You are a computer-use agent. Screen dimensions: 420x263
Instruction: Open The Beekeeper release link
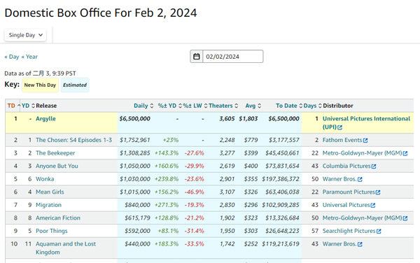tap(55, 153)
